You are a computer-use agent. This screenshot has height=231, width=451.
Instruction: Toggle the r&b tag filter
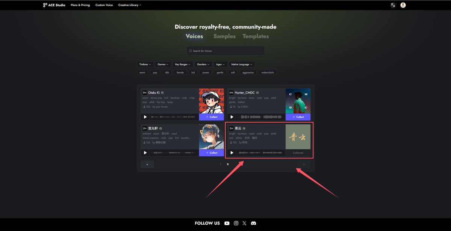point(167,72)
